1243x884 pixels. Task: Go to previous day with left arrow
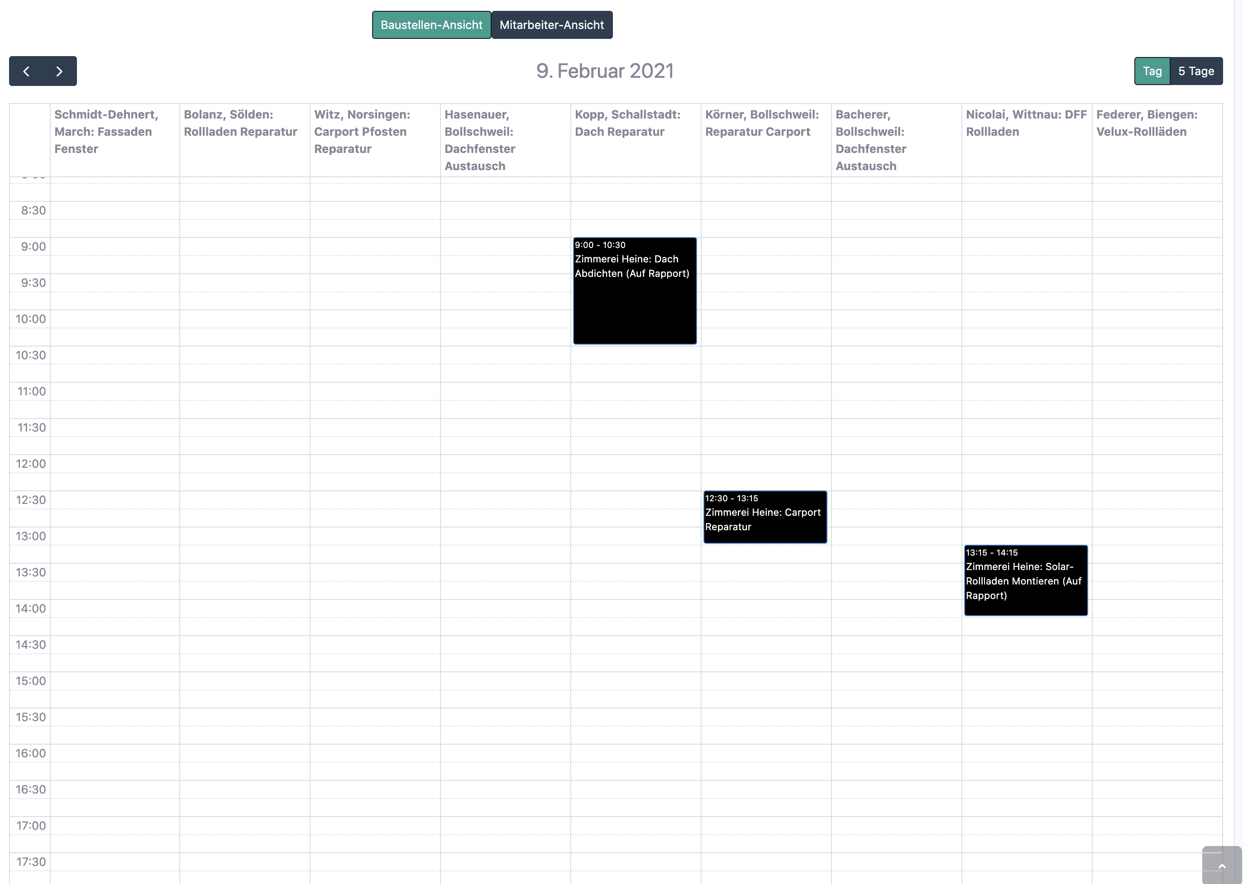[x=26, y=71]
